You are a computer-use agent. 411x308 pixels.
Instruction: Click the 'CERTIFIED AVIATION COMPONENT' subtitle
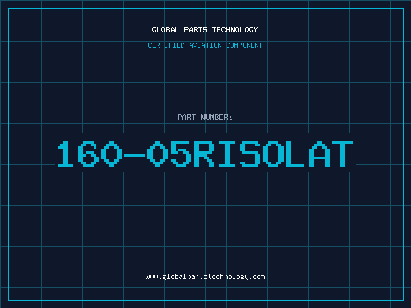(205, 45)
